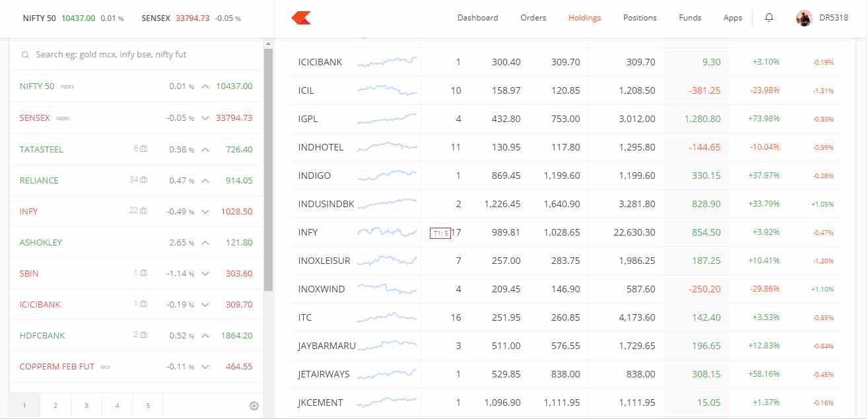867x419 pixels.
Task: Open the notifications bell
Action: point(769,18)
